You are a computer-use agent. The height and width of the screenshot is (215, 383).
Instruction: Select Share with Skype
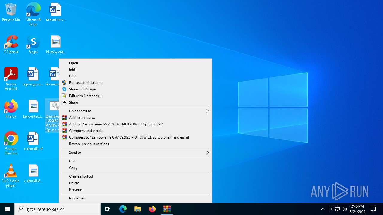tap(135, 89)
